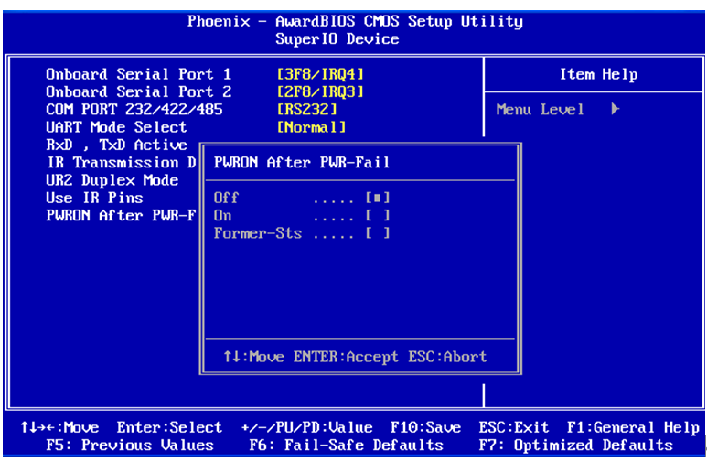Click the Menu Level arrow icon
Viewport: 707px width, 462px height.
616,110
